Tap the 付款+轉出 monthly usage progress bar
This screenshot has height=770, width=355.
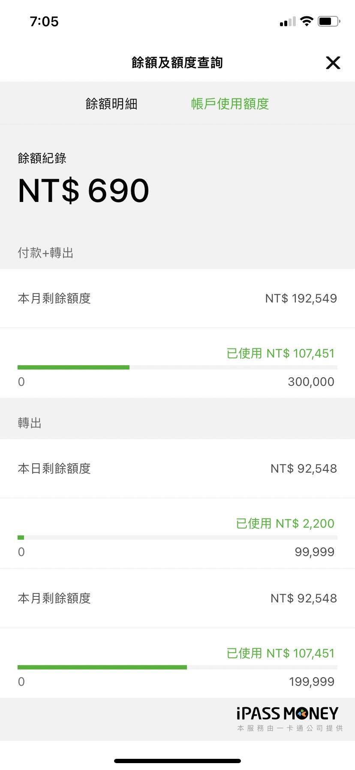click(177, 367)
